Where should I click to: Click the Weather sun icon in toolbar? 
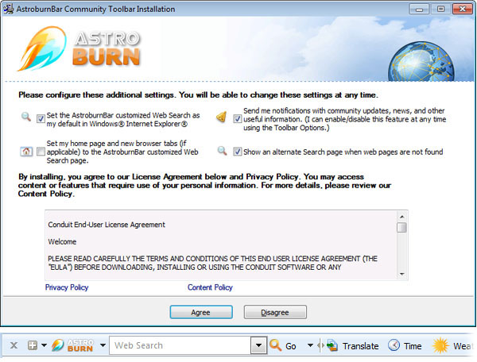pos(440,345)
